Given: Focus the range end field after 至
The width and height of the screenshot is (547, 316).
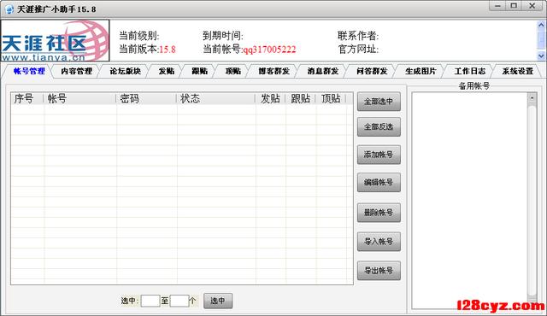Looking at the screenshot, I should (179, 301).
